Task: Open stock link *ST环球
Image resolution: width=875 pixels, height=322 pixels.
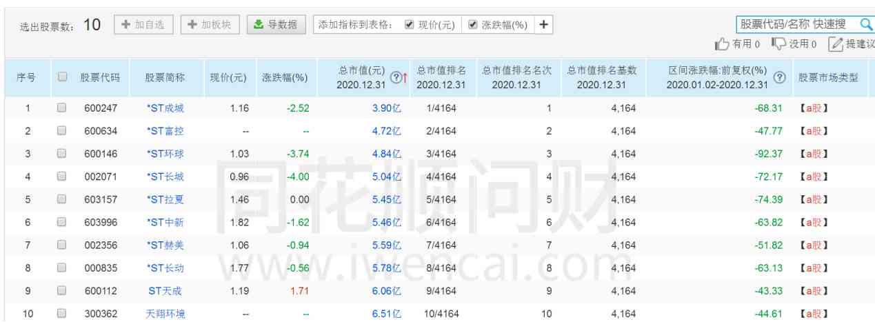Action: pyautogui.click(x=165, y=153)
